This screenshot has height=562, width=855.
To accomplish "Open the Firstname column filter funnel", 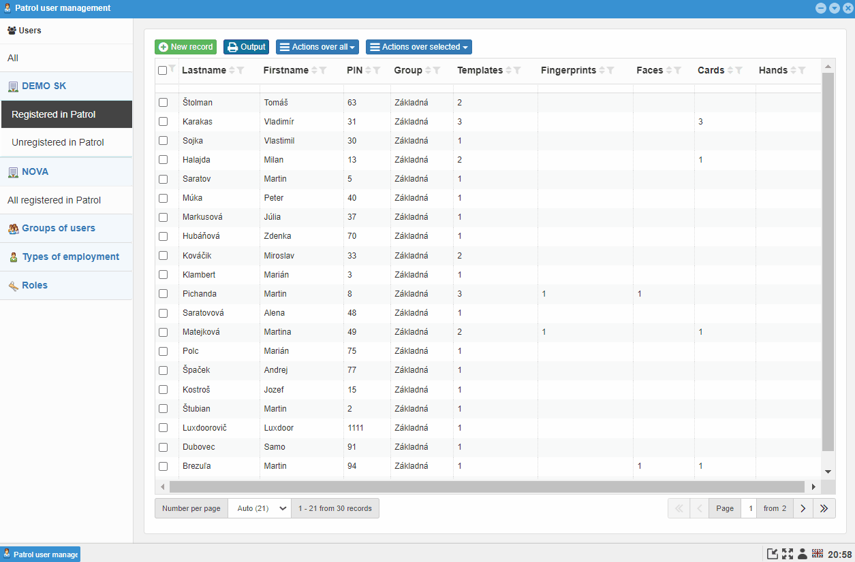I will coord(323,70).
